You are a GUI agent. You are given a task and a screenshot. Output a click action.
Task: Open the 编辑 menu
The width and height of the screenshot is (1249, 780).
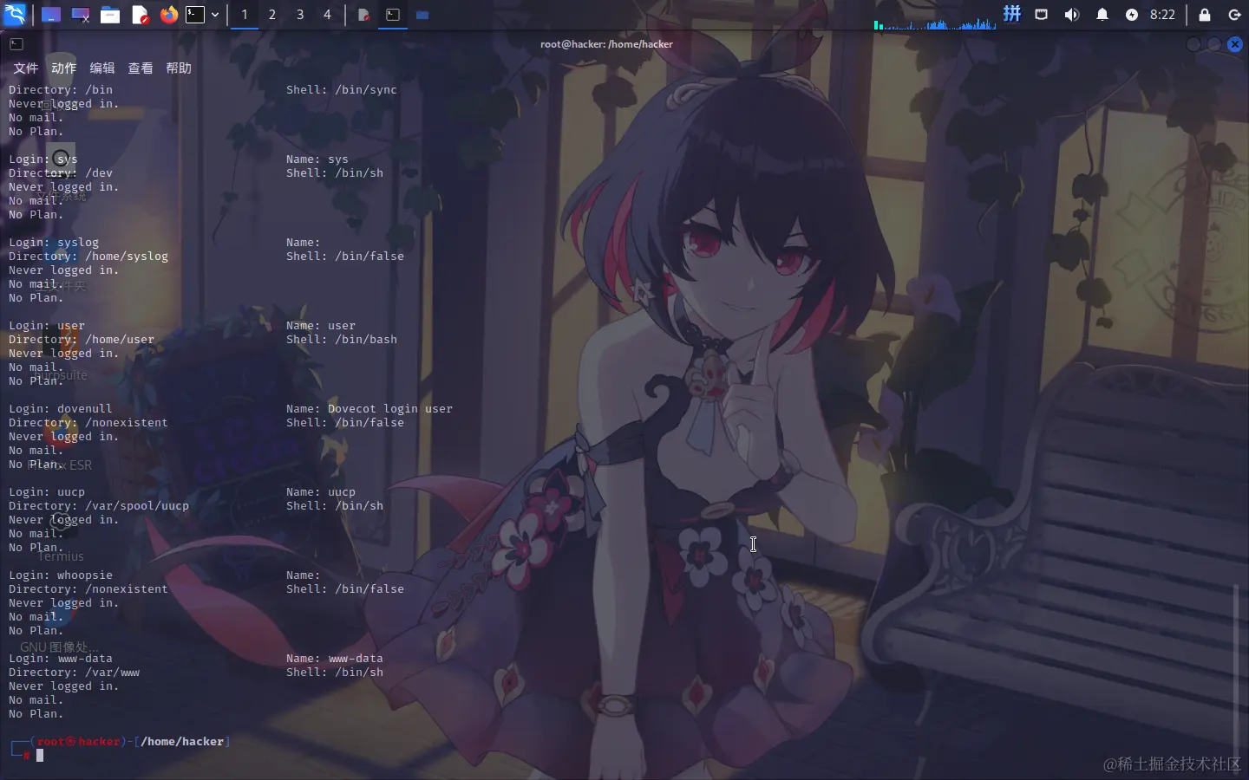tap(101, 68)
